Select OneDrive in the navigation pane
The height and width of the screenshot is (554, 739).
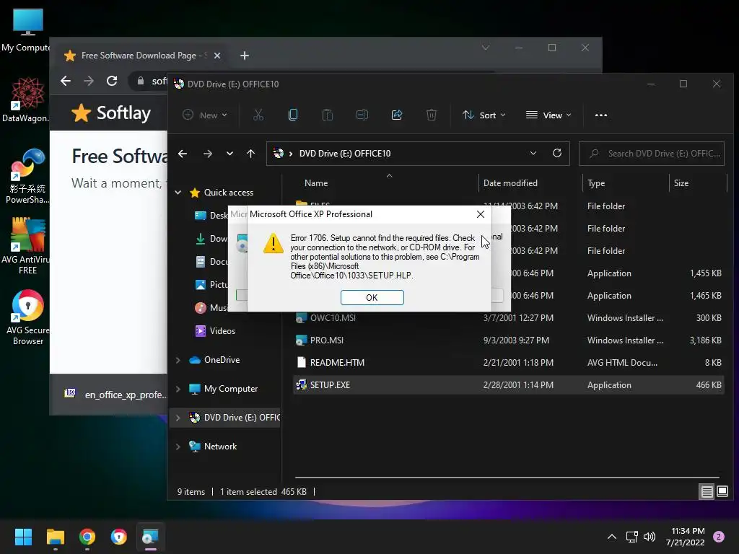222,360
